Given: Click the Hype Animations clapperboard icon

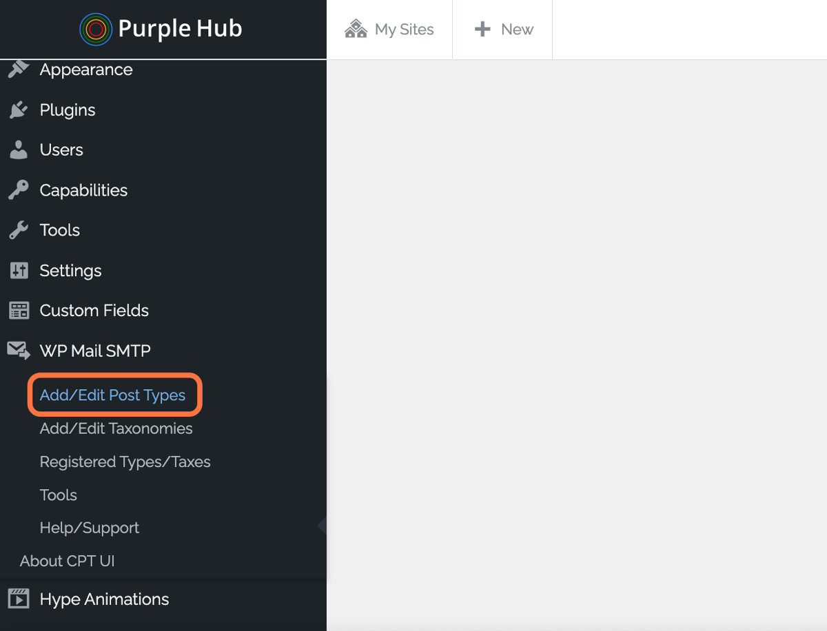Looking at the screenshot, I should point(19,599).
